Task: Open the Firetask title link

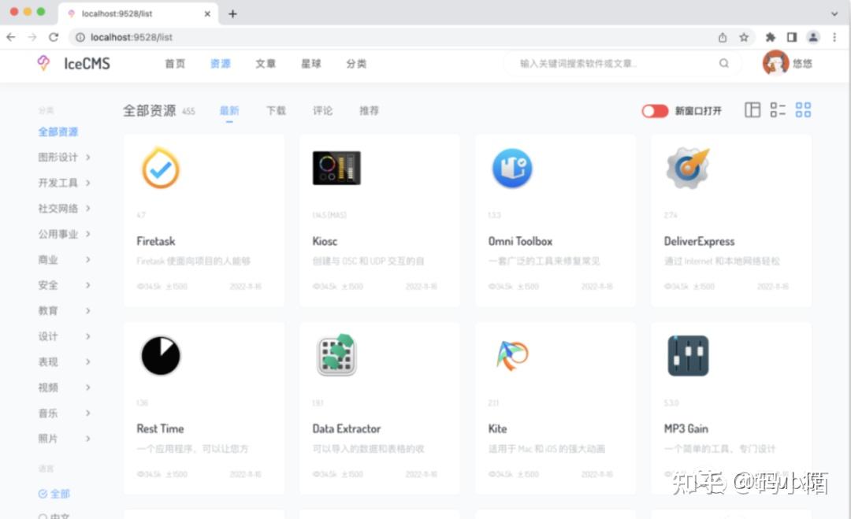Action: [x=156, y=241]
